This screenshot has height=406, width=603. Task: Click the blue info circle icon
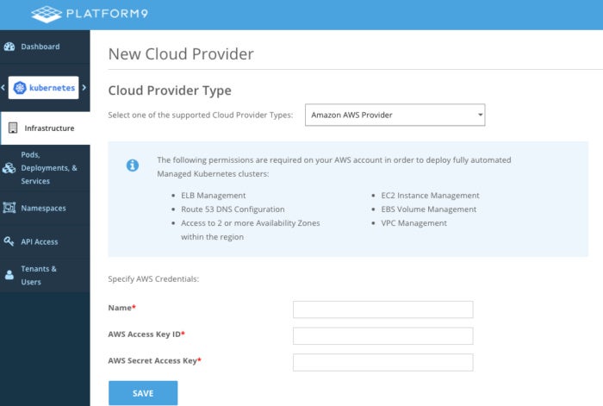(133, 166)
